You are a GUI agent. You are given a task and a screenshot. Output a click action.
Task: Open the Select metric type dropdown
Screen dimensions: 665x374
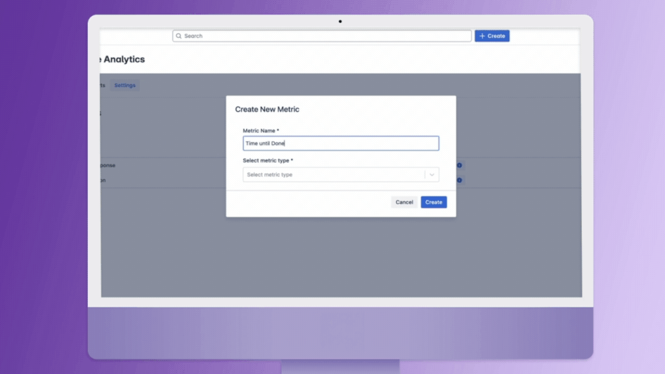[x=341, y=175]
